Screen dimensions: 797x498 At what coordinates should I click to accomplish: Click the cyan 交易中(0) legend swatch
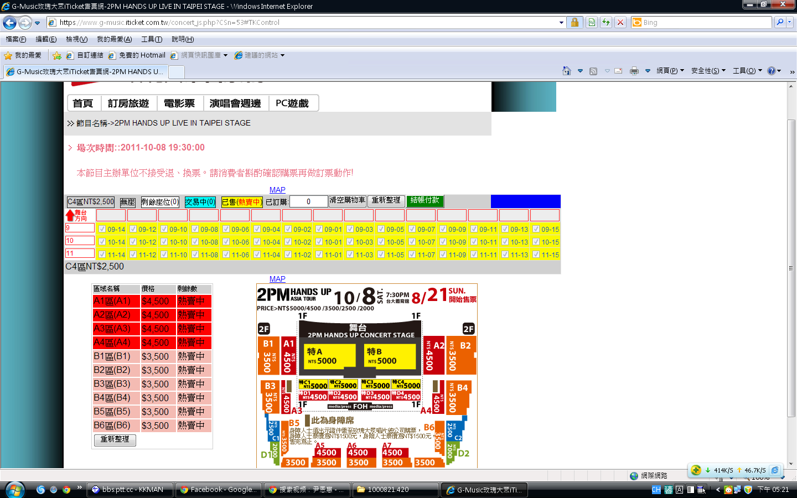click(x=200, y=202)
